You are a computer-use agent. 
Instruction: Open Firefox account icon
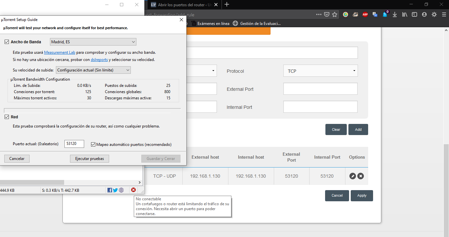tap(424, 14)
